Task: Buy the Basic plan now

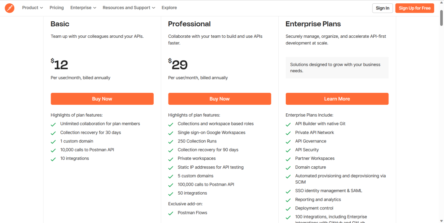Action: pos(102,99)
